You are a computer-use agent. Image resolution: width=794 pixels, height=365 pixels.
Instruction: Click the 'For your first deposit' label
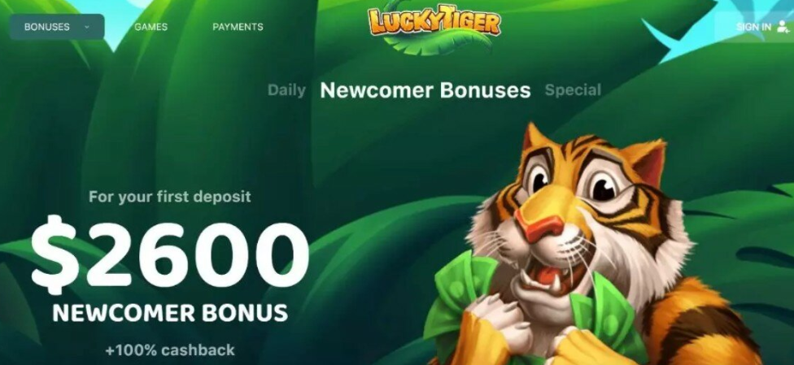coord(170,197)
